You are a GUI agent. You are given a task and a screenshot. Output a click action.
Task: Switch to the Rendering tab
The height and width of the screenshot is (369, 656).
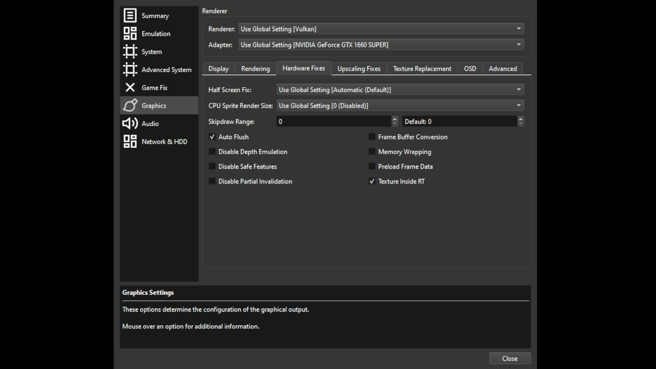point(256,68)
